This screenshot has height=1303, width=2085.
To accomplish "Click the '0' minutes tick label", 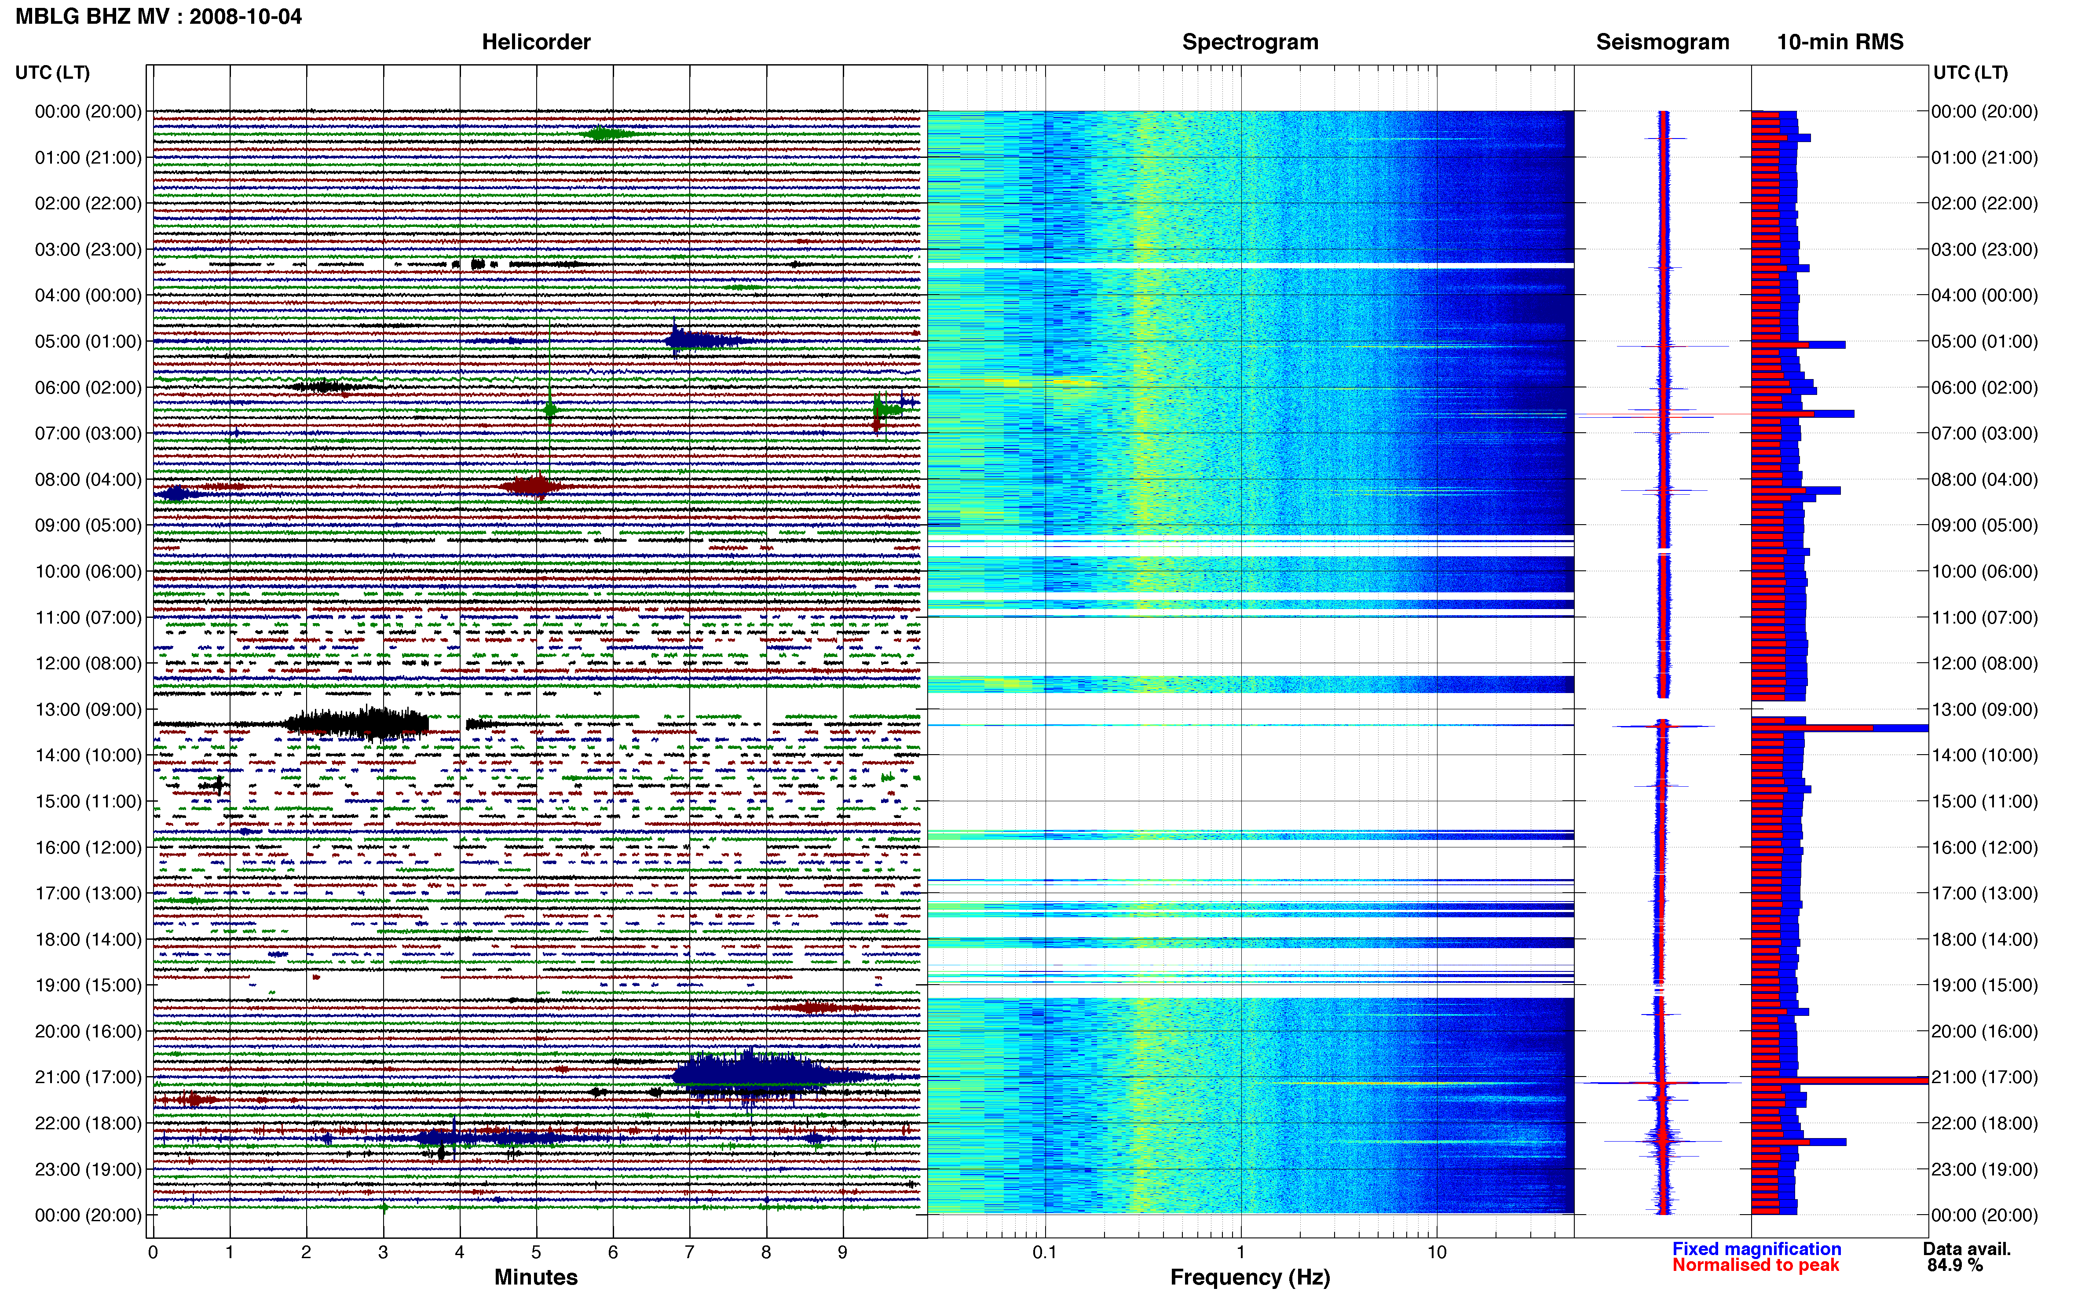I will (x=153, y=1252).
